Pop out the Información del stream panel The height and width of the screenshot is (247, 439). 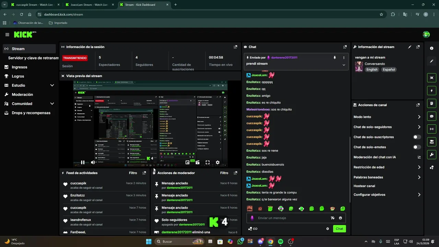pyautogui.click(x=418, y=47)
